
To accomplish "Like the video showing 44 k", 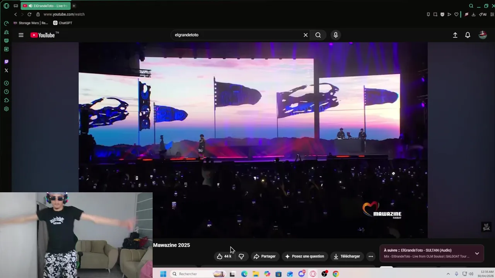I will point(224,256).
